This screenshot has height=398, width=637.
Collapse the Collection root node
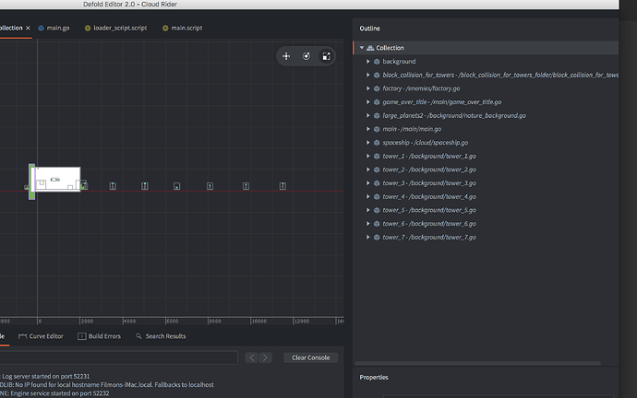[x=361, y=48]
